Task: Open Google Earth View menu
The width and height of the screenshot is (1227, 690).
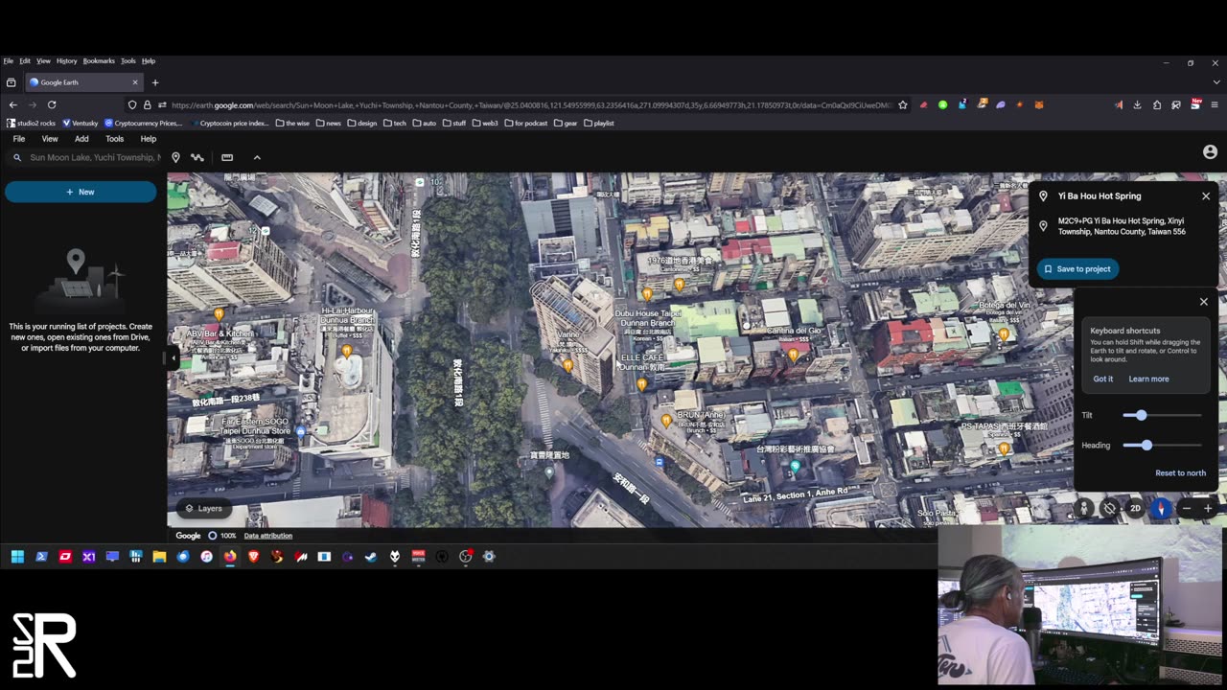Action: click(50, 139)
